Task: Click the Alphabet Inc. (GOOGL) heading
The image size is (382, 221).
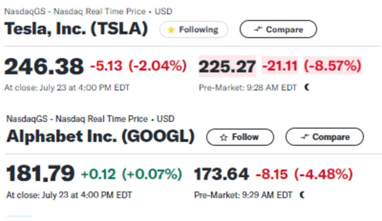Action: 100,137
